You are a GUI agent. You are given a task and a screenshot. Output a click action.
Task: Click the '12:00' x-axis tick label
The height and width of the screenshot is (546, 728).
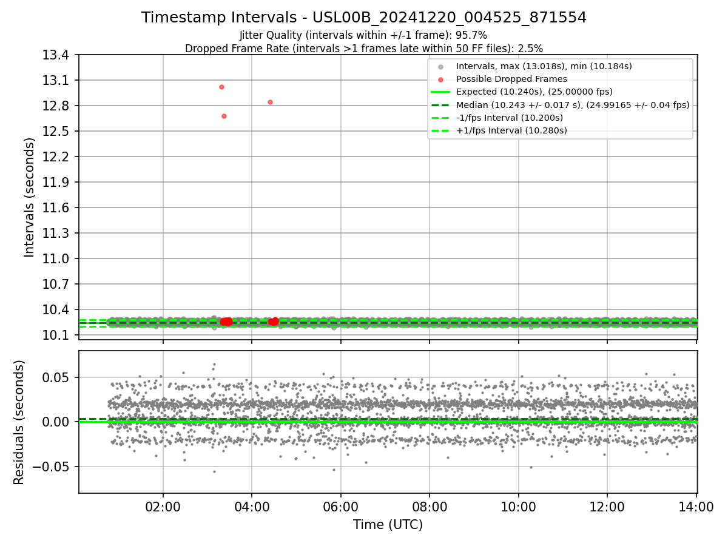[607, 507]
